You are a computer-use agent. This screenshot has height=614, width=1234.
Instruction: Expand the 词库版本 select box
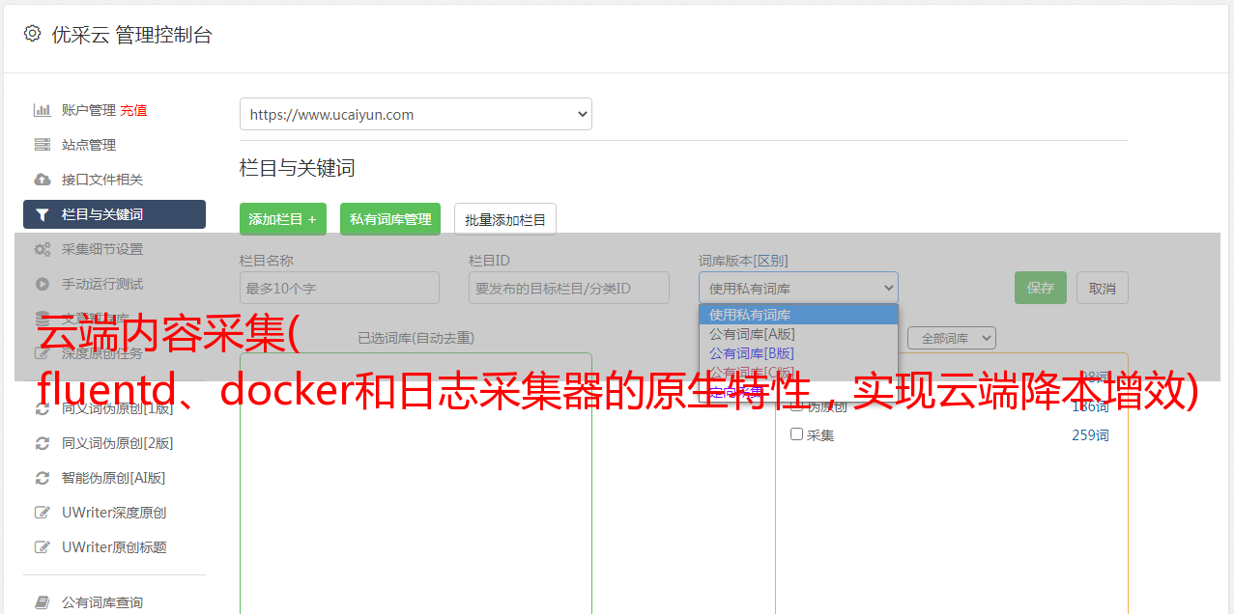pyautogui.click(x=798, y=288)
